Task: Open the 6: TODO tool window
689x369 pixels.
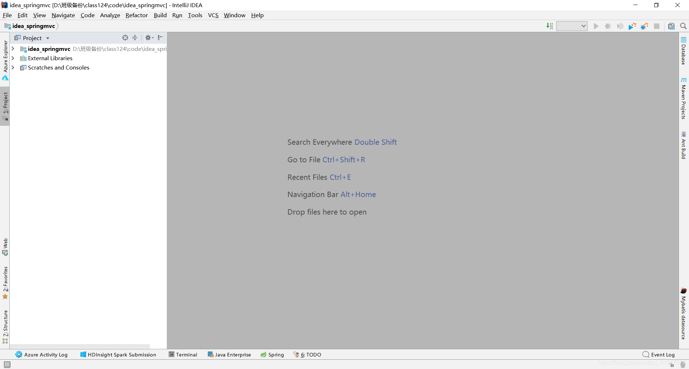Action: [307, 355]
